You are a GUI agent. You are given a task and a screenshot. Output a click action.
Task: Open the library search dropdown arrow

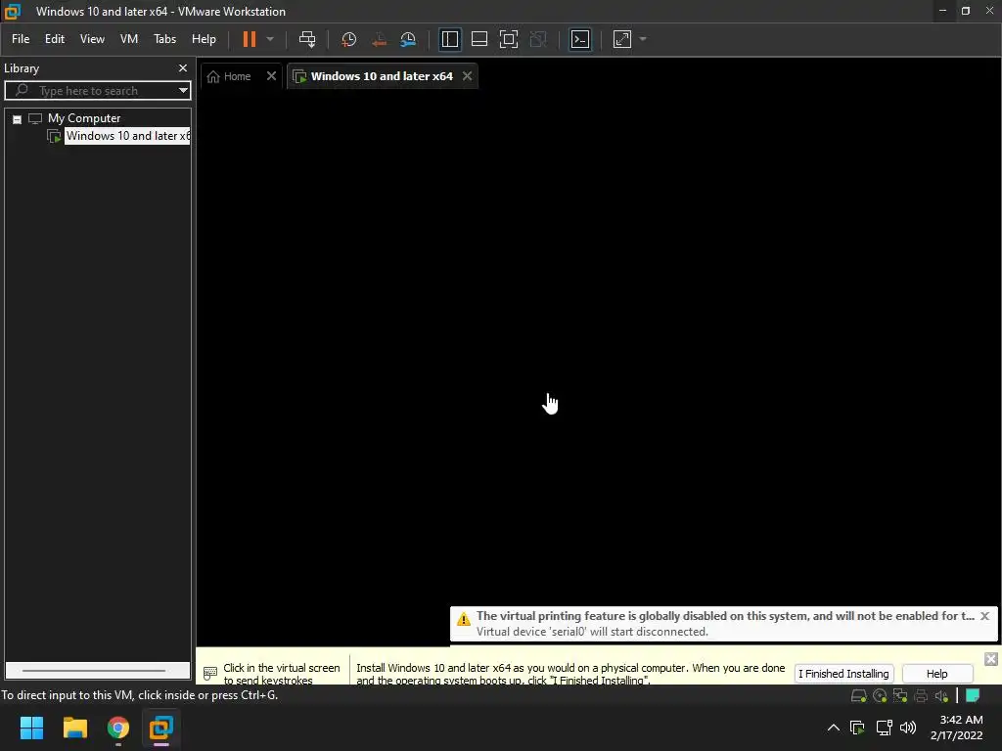[x=183, y=91]
